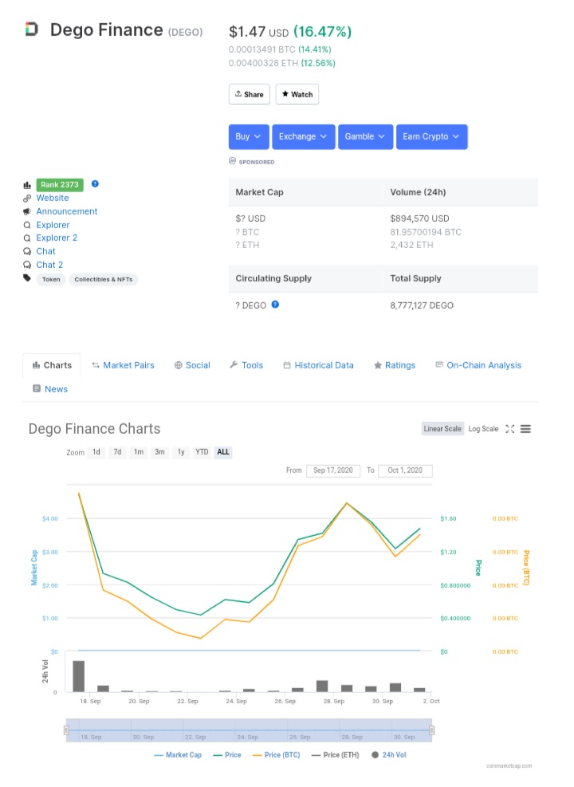Switch to the Social tab
The height and width of the screenshot is (787, 574).
[x=192, y=365]
